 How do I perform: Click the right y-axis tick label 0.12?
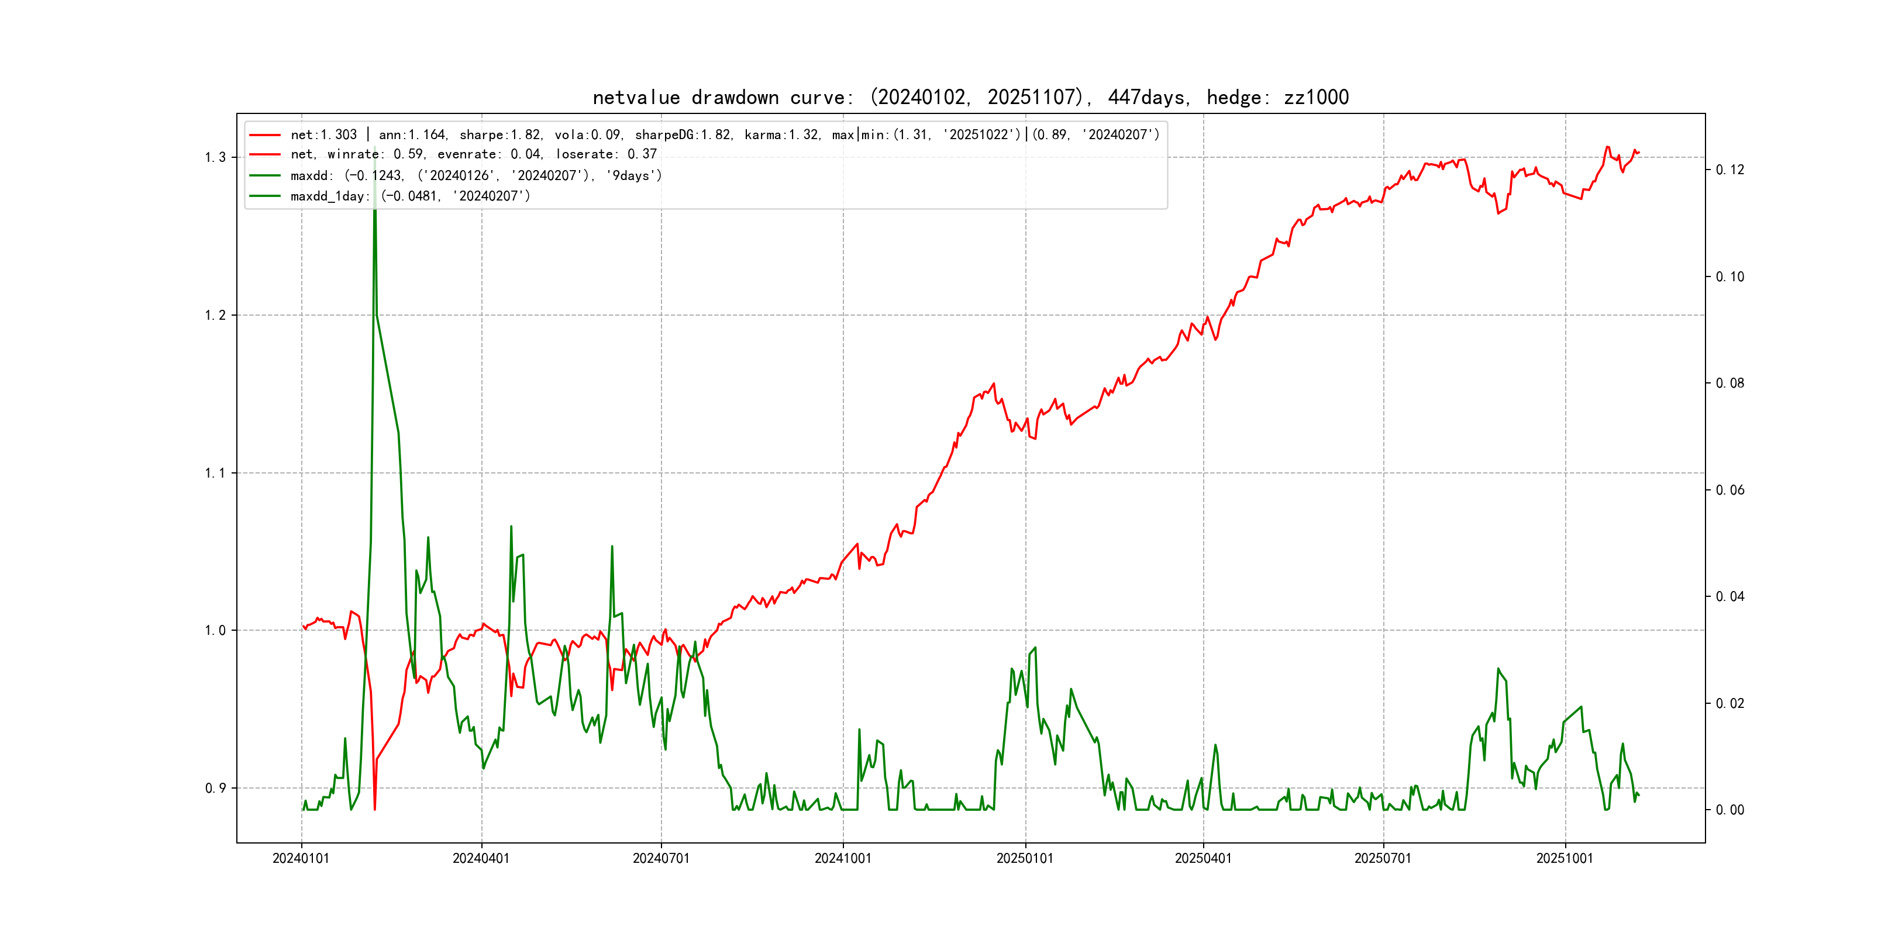pos(1730,170)
